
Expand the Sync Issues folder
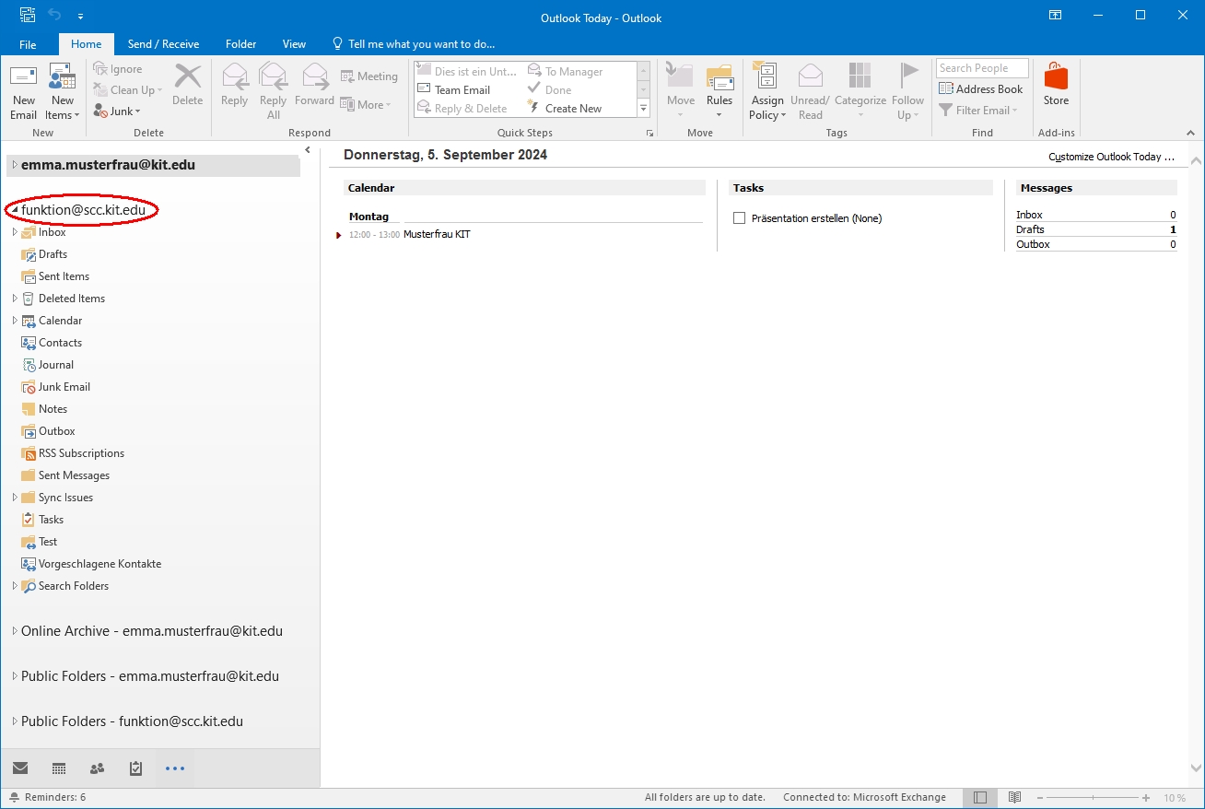coord(15,498)
